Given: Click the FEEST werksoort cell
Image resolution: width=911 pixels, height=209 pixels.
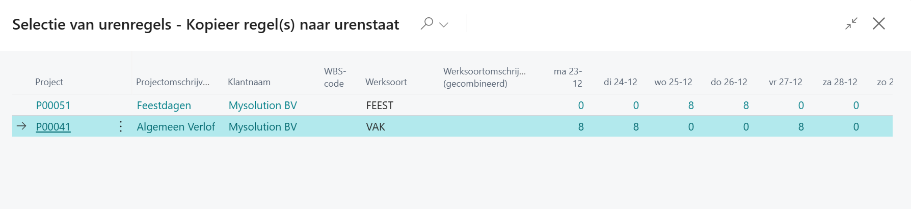Looking at the screenshot, I should [380, 106].
